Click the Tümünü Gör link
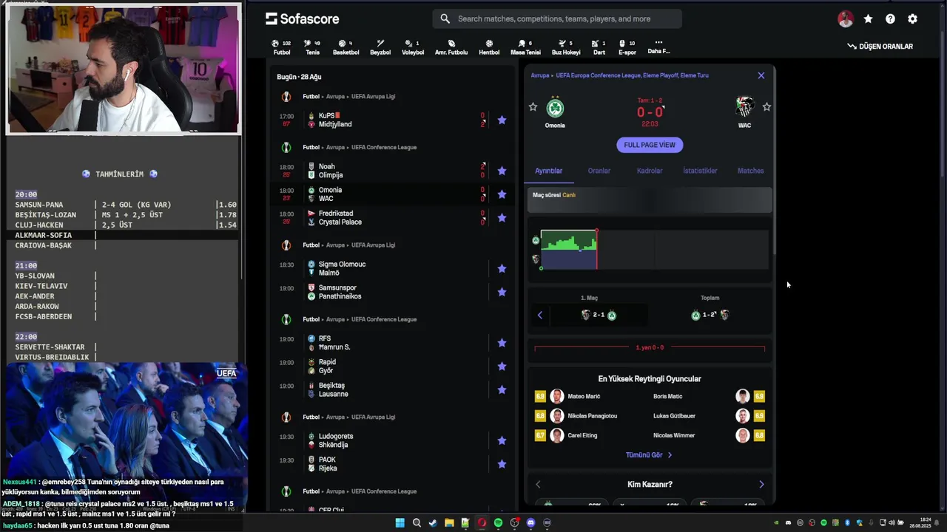947x532 pixels. 649,455
